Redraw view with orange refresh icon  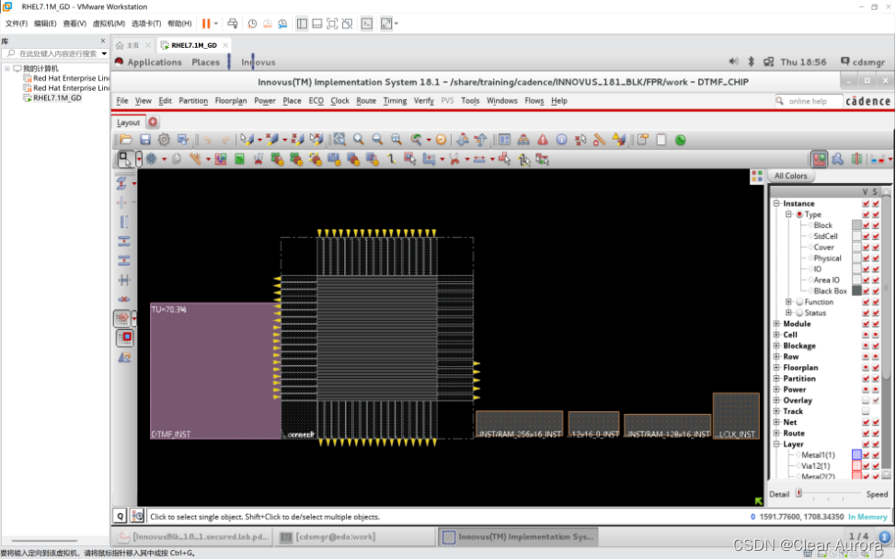(441, 140)
